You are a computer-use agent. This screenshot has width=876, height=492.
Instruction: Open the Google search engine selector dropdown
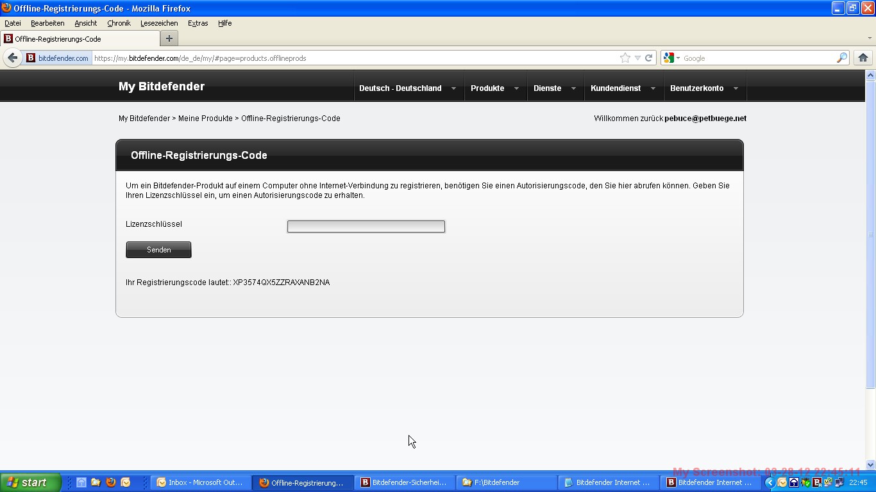pos(672,58)
